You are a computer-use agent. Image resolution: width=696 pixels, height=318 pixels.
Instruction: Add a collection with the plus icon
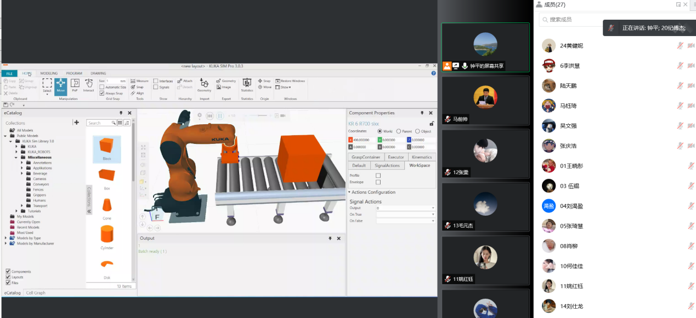[76, 123]
